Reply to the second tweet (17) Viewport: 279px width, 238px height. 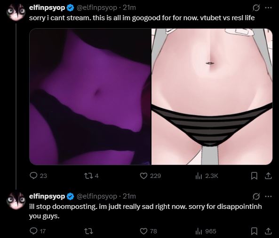(38, 231)
